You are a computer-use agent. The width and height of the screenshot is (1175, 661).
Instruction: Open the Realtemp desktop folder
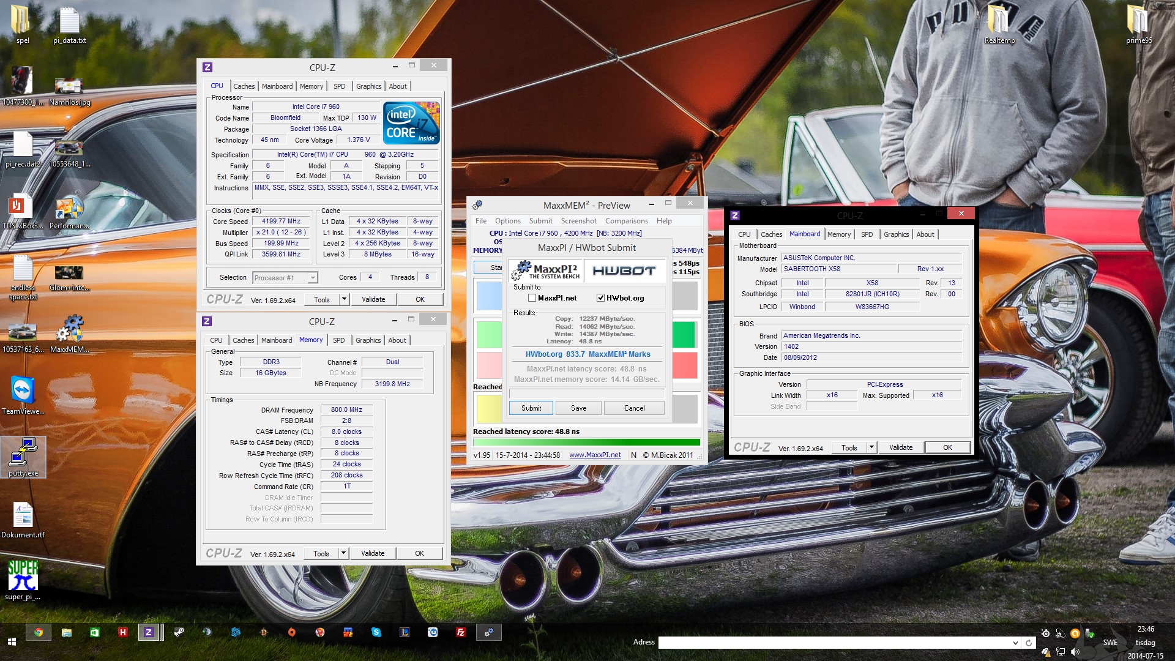tap(999, 24)
